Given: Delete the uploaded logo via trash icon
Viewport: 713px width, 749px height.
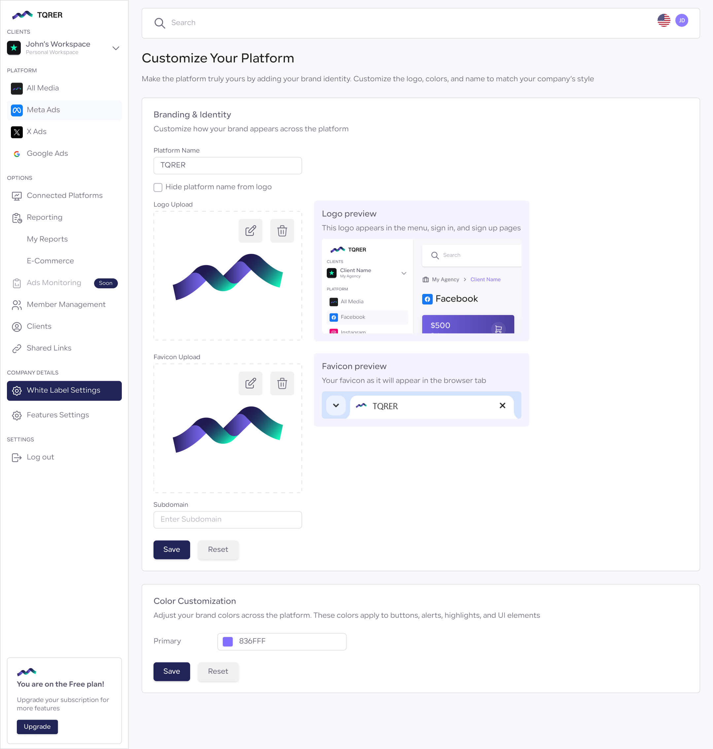Looking at the screenshot, I should 282,231.
